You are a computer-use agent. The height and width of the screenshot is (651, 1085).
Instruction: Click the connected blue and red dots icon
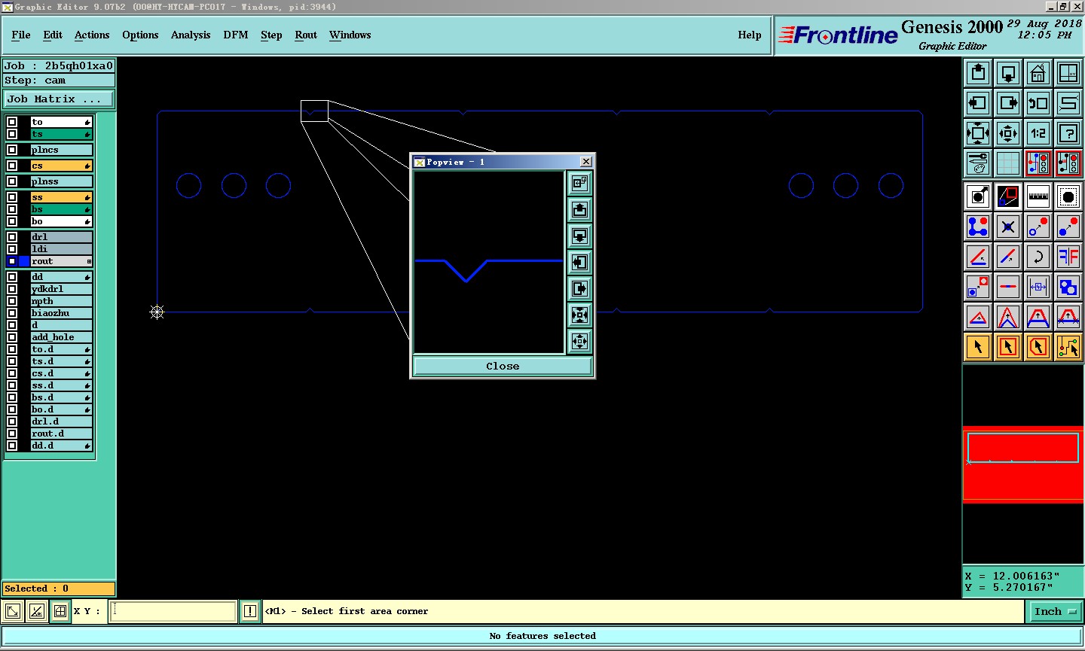[x=978, y=227]
